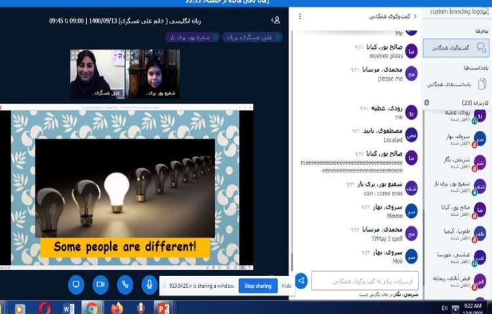
Task: Open the shared notes item
Action: pos(456,84)
